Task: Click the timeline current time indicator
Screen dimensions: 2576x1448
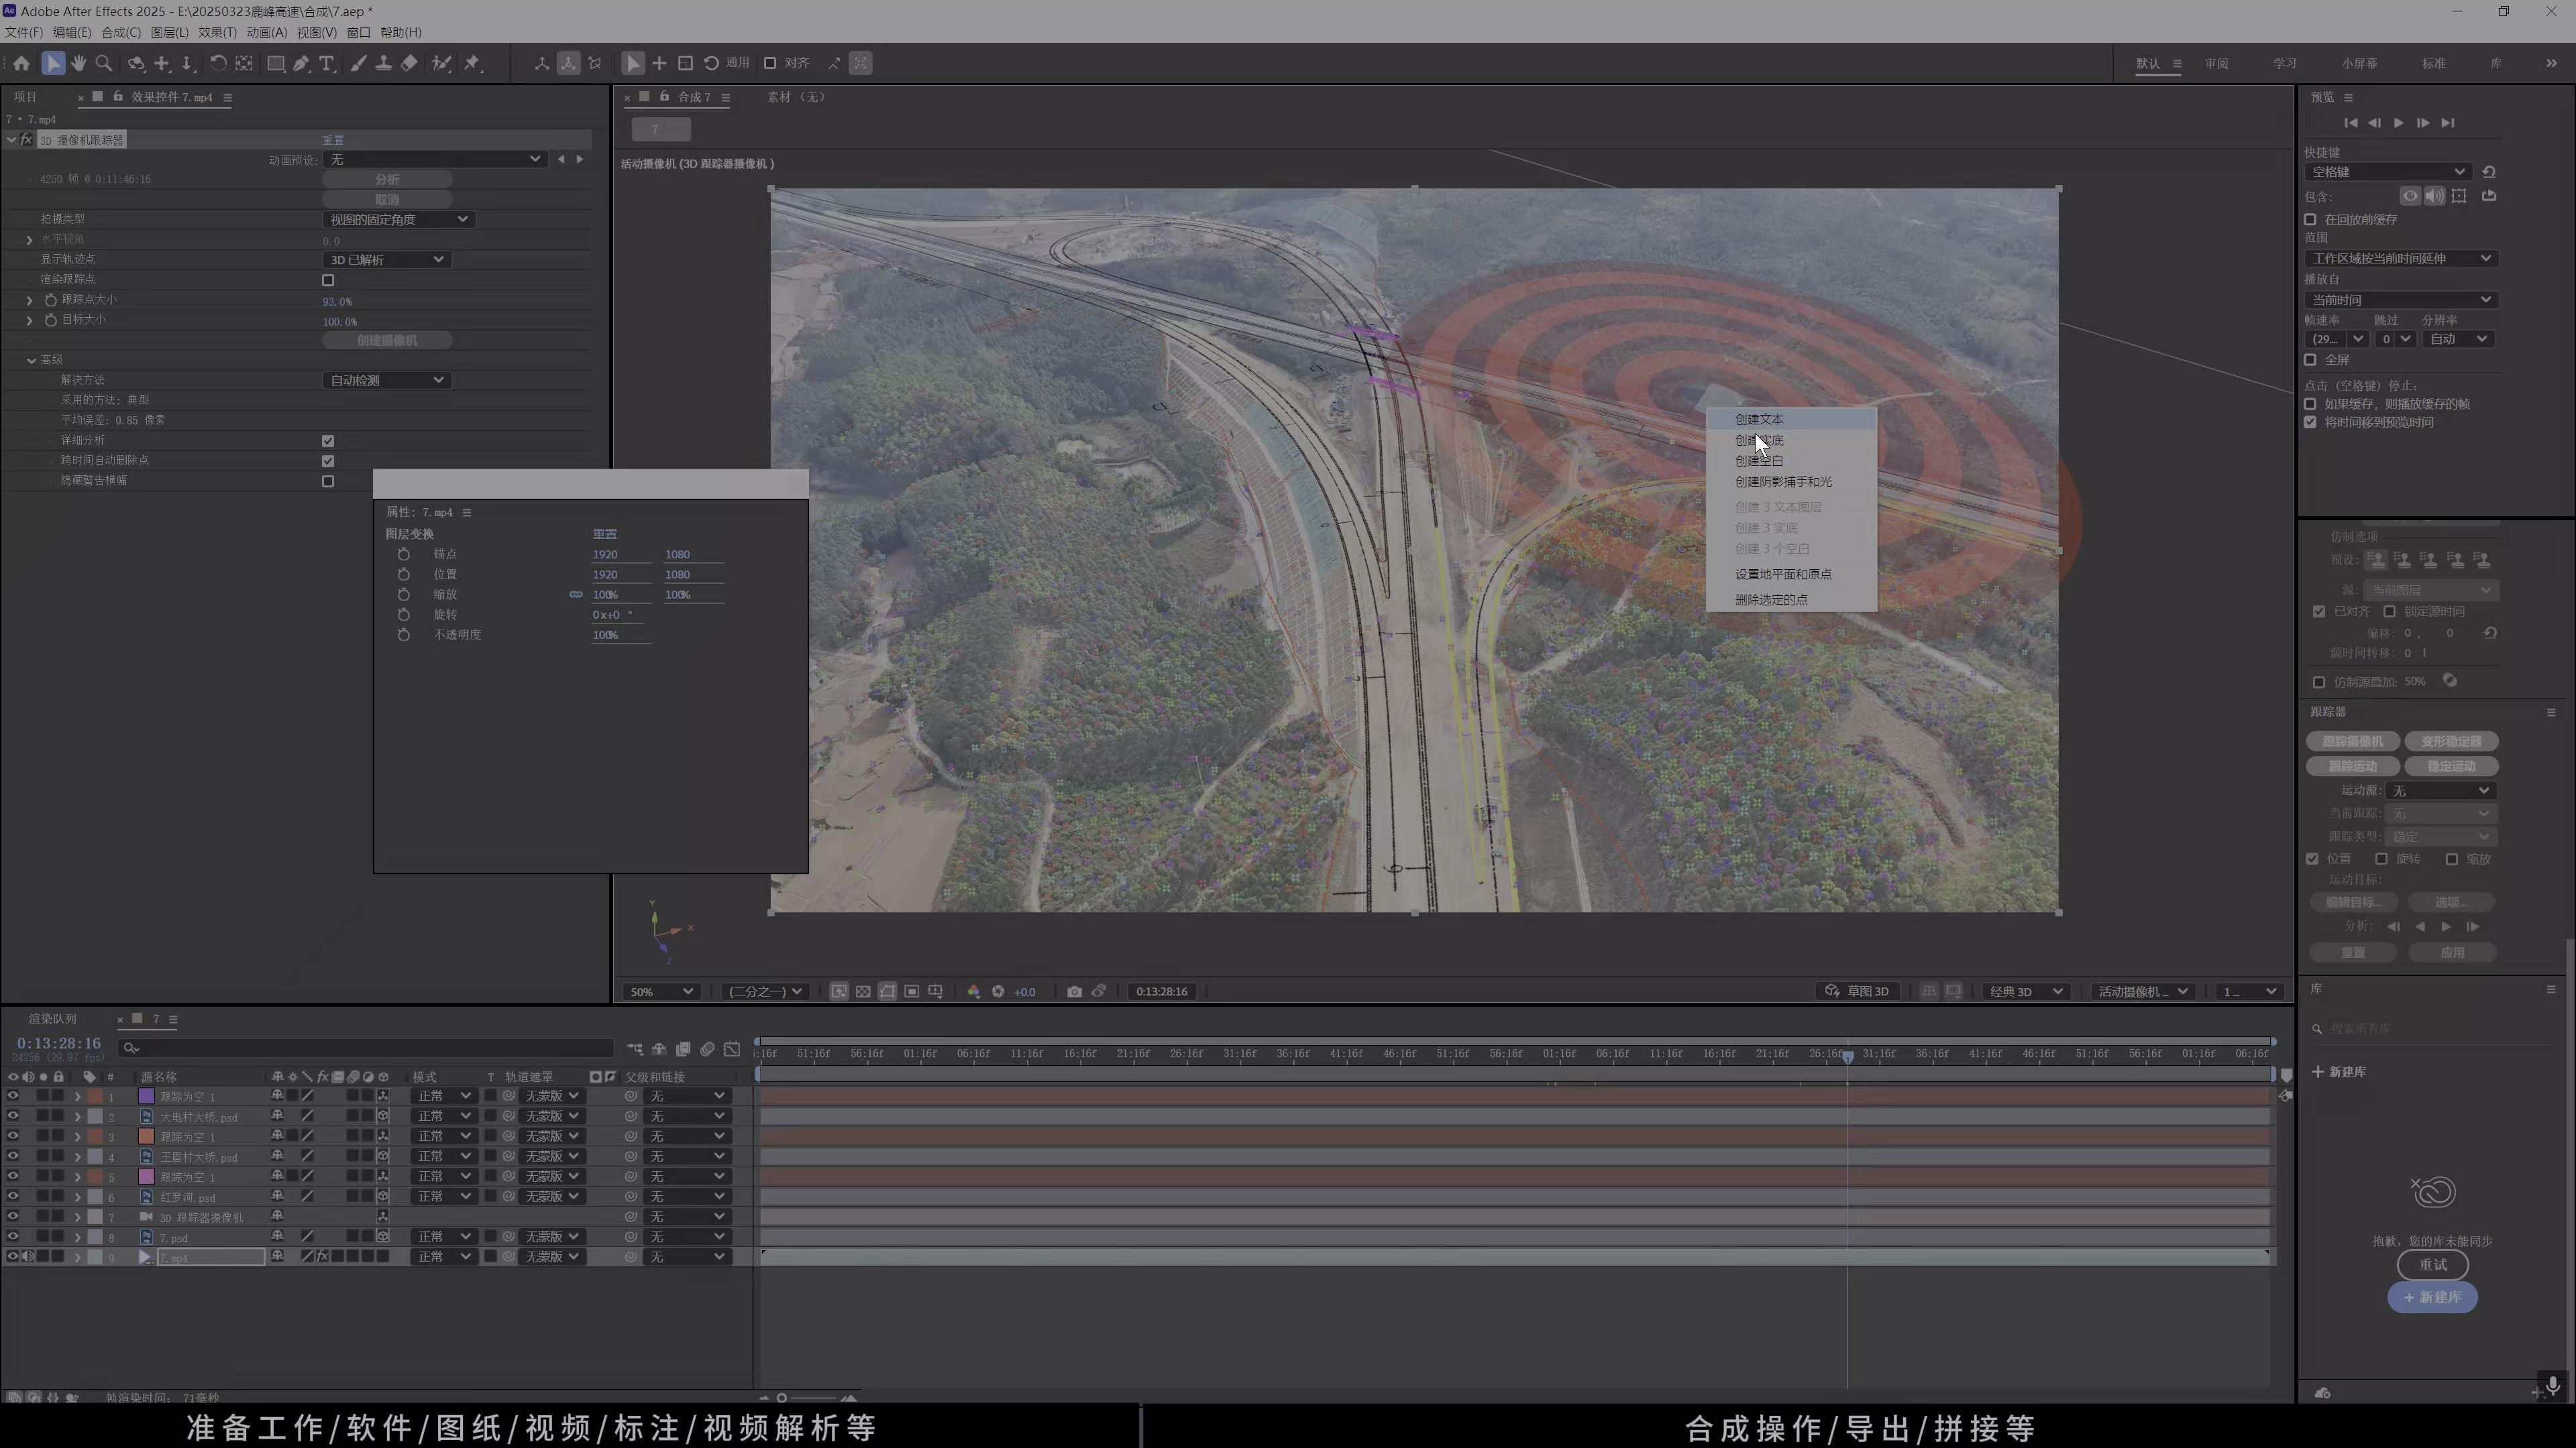Action: 1847,1055
